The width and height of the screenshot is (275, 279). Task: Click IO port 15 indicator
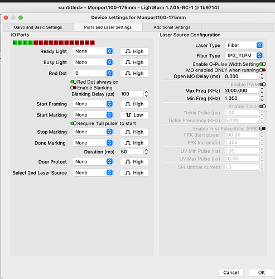click(93, 43)
